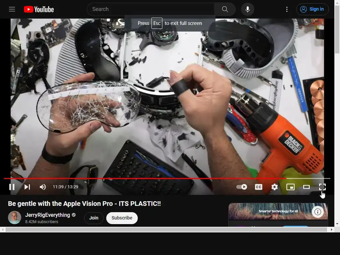Sign in to YouTube
340x255 pixels.
[312, 9]
